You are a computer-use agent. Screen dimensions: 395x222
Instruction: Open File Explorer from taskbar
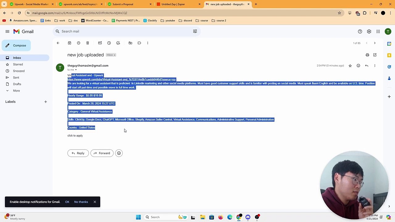pyautogui.click(x=202, y=217)
